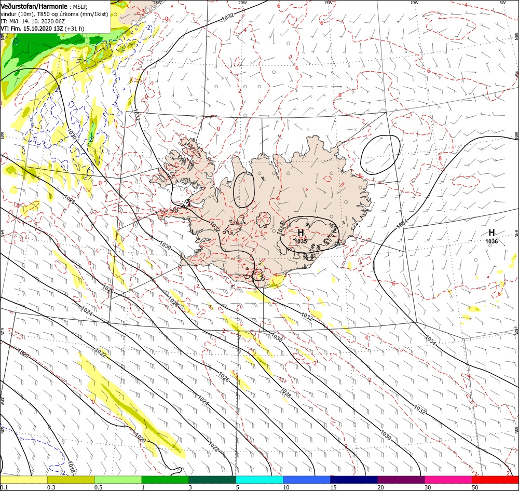Click the purple 20 mm legend swatch
The height and width of the screenshot is (491, 519).
pos(401,480)
